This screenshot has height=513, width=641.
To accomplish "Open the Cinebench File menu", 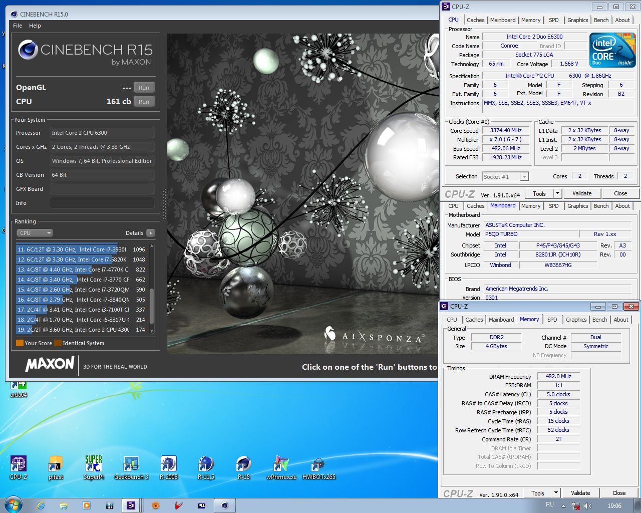I will click(18, 26).
